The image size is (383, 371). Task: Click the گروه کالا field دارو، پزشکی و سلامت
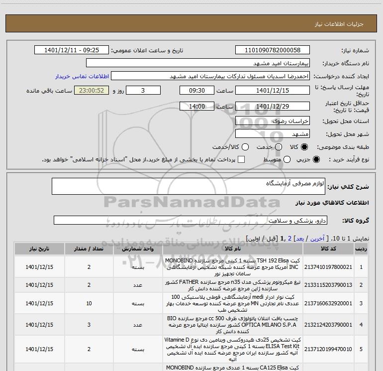191,220
